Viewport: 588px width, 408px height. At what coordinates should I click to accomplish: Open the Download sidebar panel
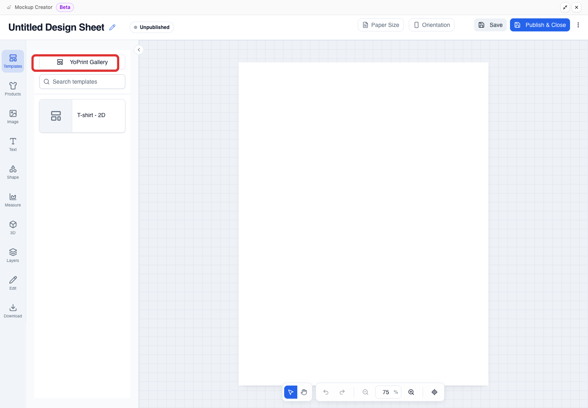click(13, 311)
